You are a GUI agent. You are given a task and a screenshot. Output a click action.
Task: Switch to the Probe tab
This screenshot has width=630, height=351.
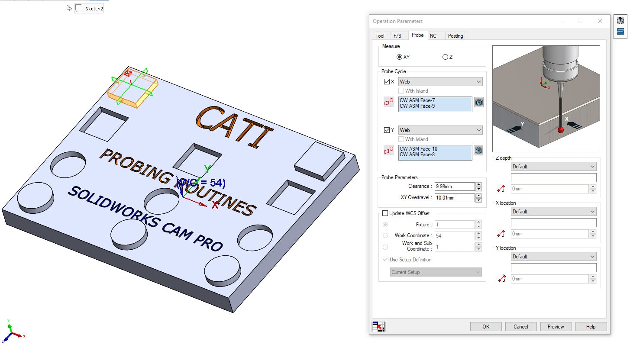[417, 35]
